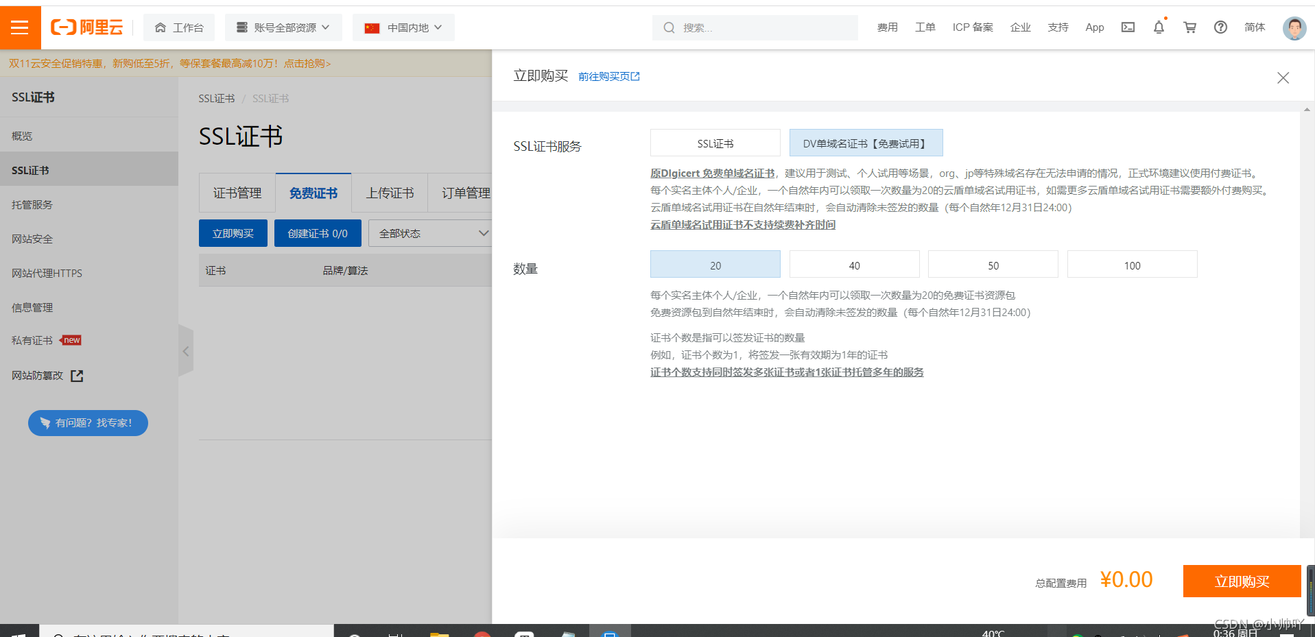Click the 证书 column header
Viewport: 1315px width, 637px height.
pos(215,271)
